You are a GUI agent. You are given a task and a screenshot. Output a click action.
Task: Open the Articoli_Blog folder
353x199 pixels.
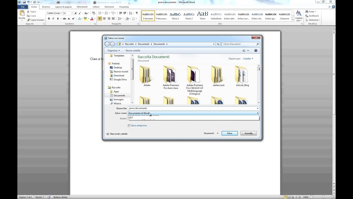click(x=242, y=76)
